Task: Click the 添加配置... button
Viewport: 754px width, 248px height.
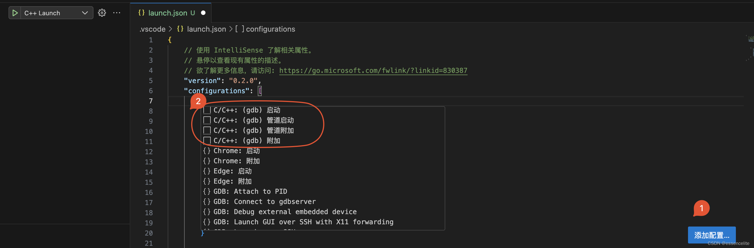Action: point(712,235)
